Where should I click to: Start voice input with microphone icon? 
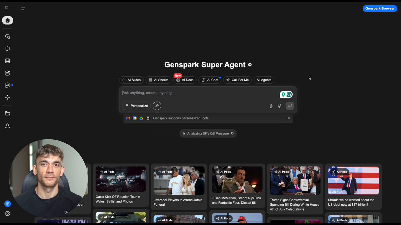[280, 106]
